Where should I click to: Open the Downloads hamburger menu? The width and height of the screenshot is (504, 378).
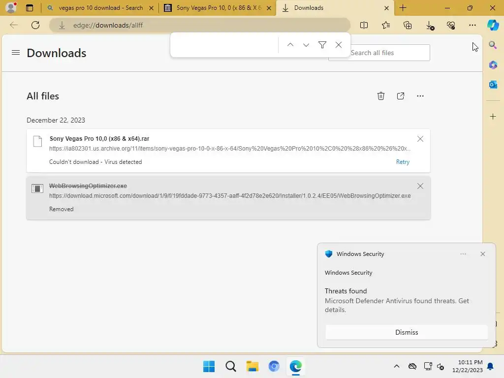(x=16, y=52)
